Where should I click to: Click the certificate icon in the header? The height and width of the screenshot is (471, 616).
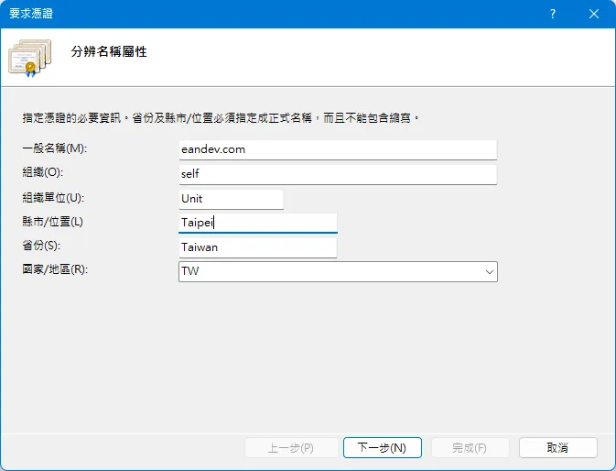(x=30, y=56)
